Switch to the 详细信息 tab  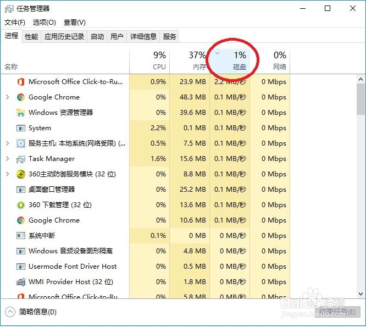[x=143, y=37]
